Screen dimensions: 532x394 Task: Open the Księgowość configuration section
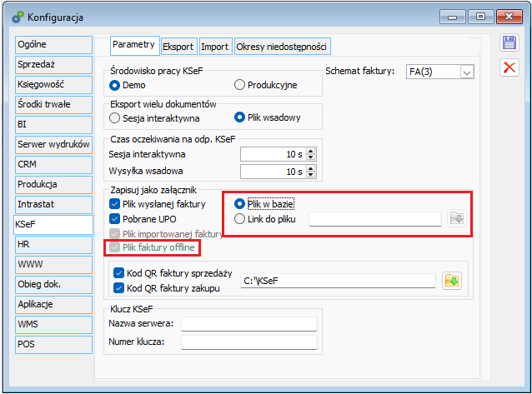[52, 84]
